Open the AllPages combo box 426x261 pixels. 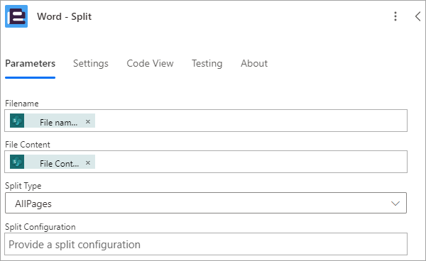(206, 203)
